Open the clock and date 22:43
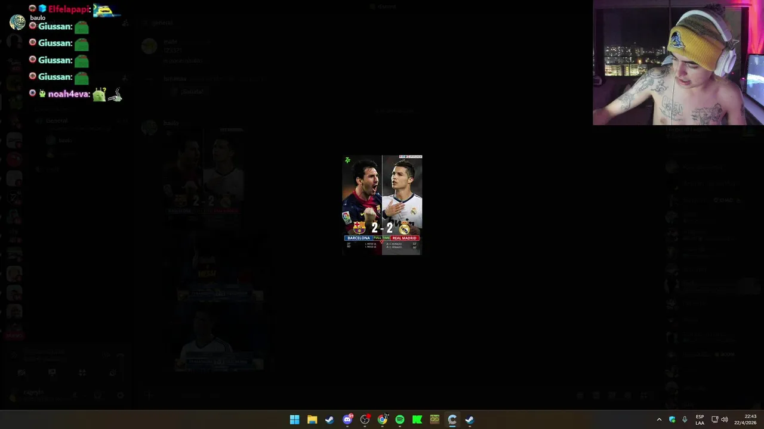Screen dimensions: 764x429 [x=745, y=419]
